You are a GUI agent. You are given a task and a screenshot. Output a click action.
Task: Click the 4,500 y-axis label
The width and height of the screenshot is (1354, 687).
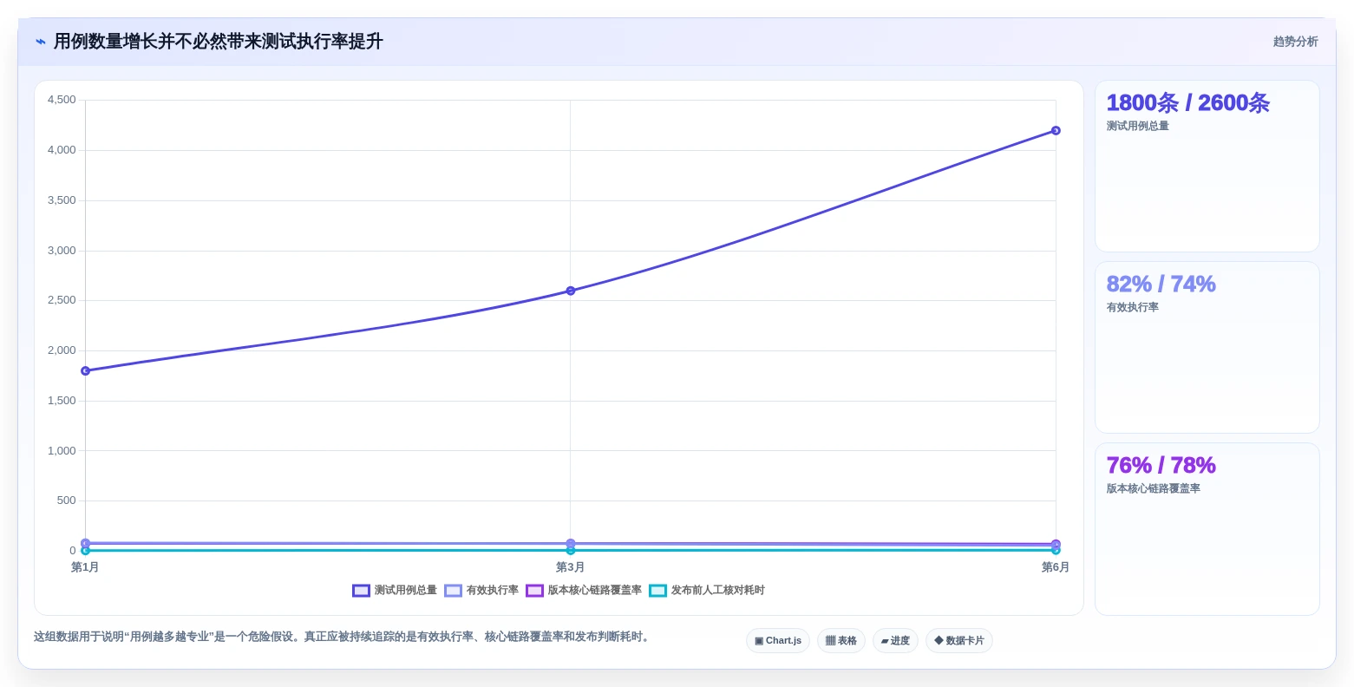point(62,100)
